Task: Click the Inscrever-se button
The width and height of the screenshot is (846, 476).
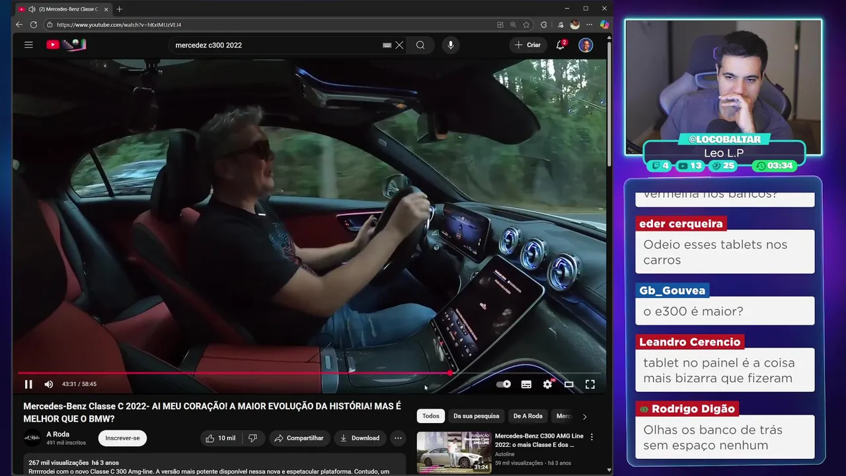Action: (x=122, y=438)
